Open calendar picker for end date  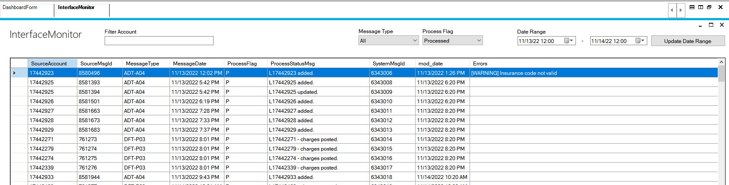tap(640, 41)
